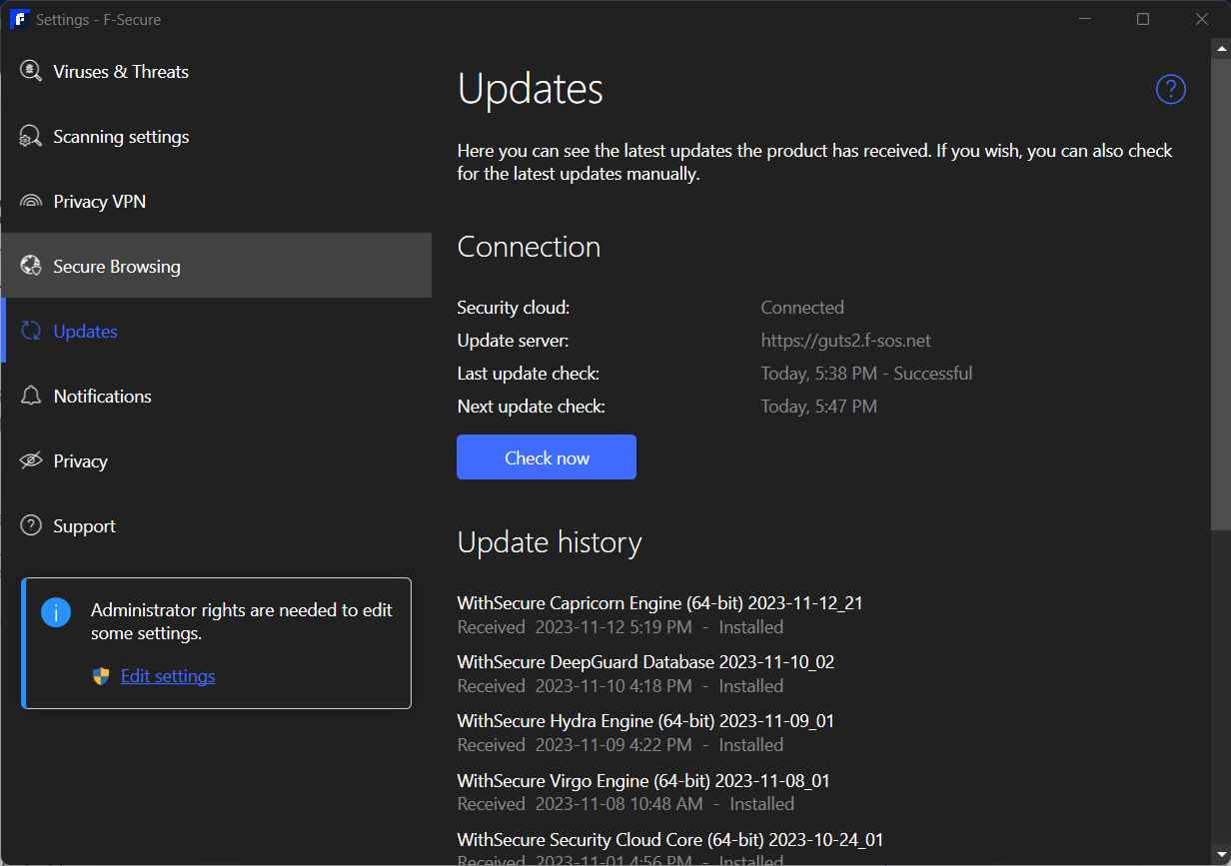Click 'Received 2023-11-12 5:19 PM - Installed' line

(620, 627)
